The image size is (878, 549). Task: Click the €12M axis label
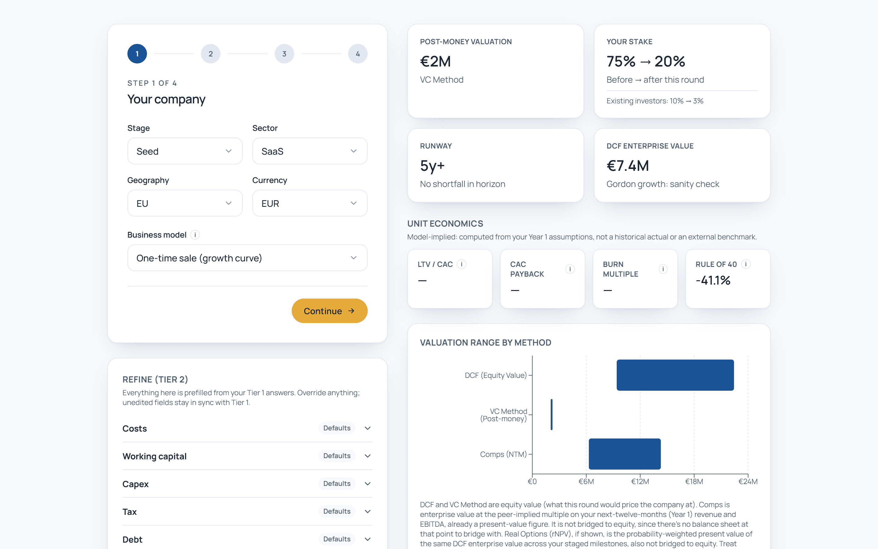click(640, 482)
